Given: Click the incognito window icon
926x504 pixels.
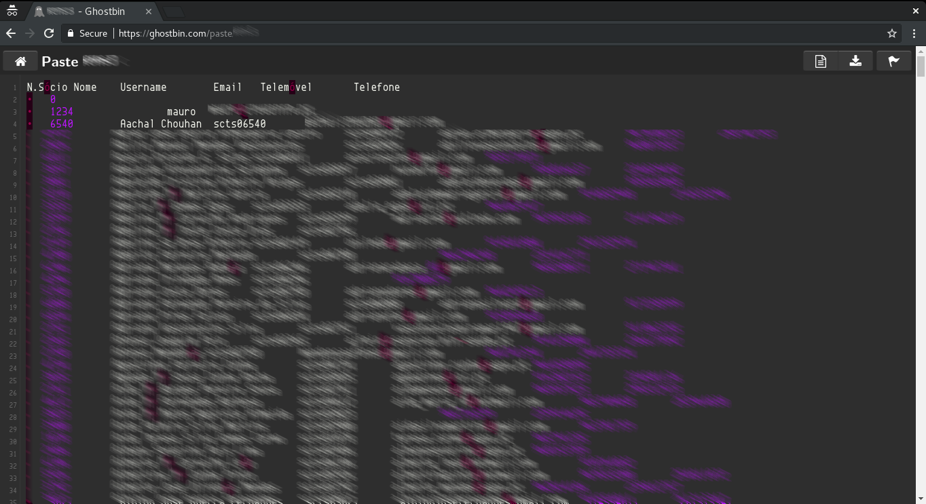Looking at the screenshot, I should tap(12, 11).
